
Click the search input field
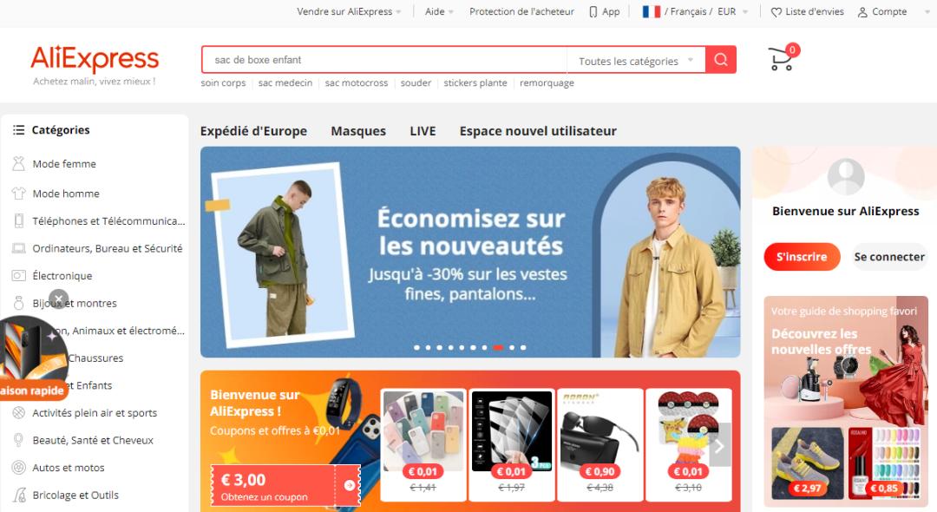coord(384,60)
